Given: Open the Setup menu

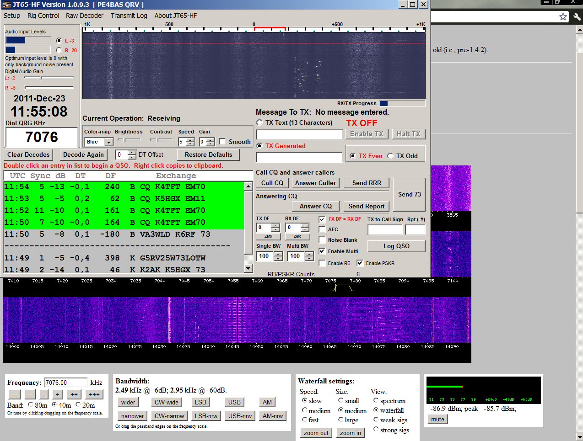Looking at the screenshot, I should [12, 16].
